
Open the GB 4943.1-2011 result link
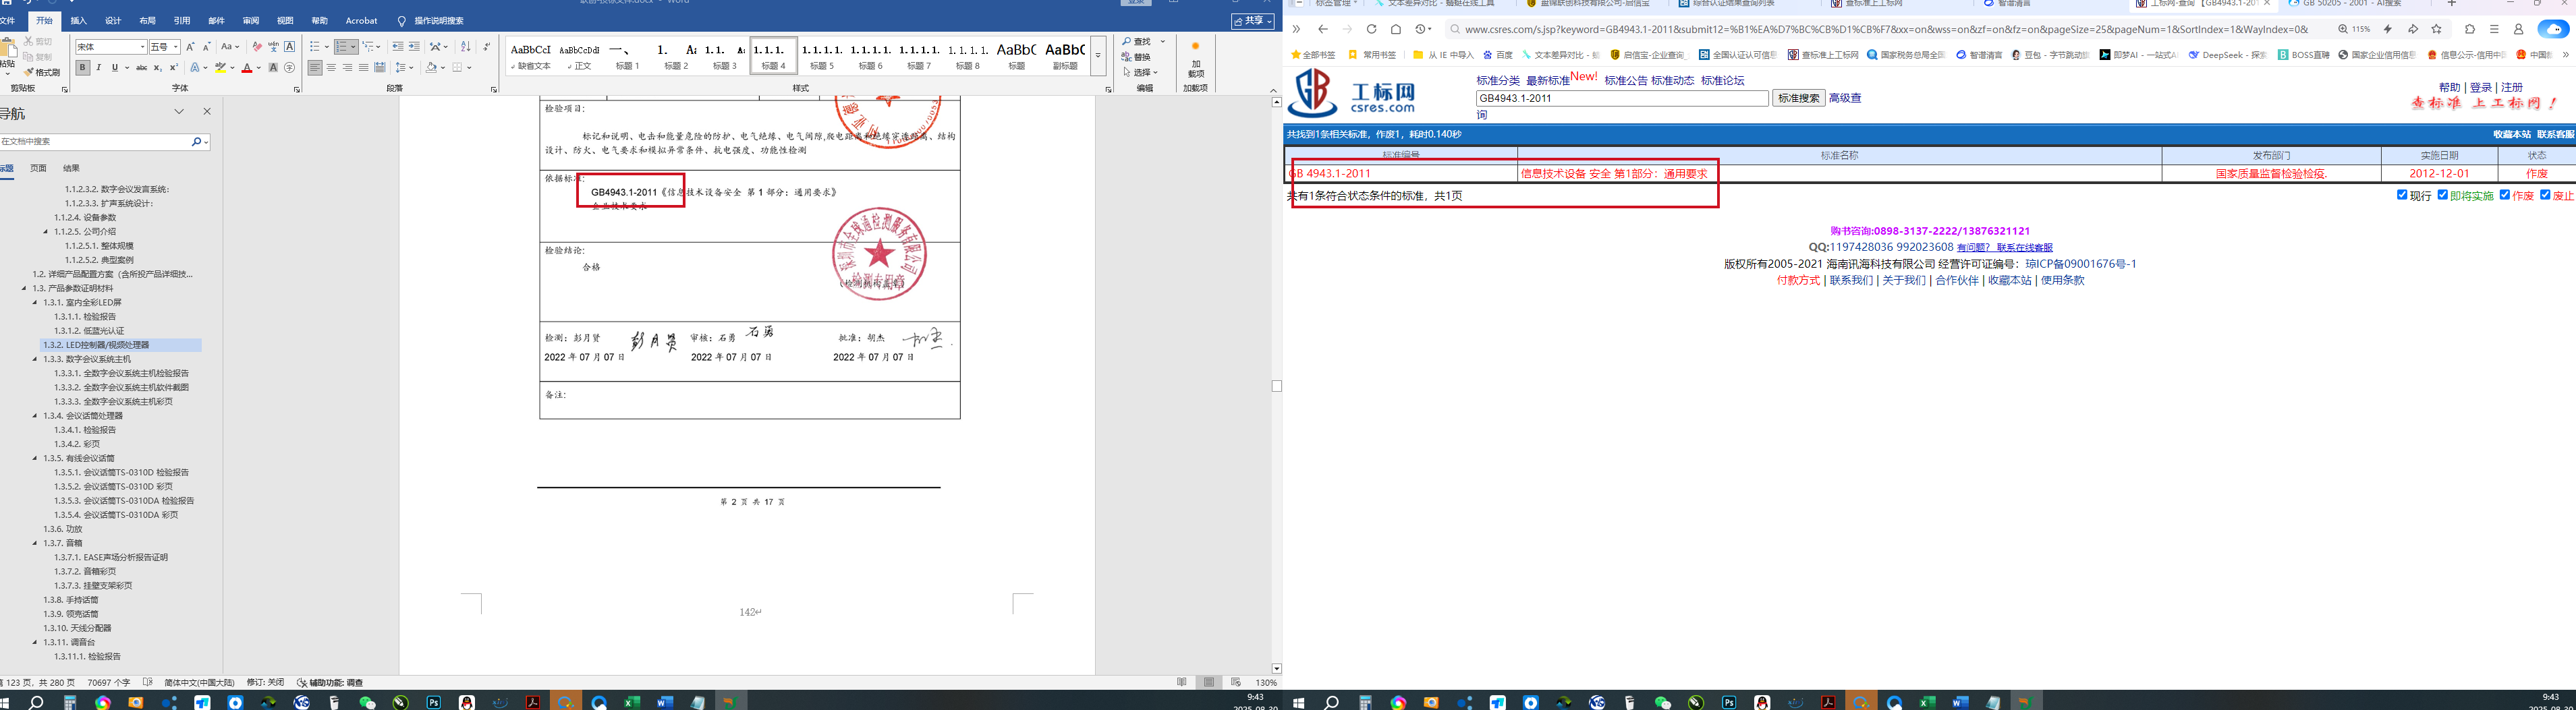1331,174
